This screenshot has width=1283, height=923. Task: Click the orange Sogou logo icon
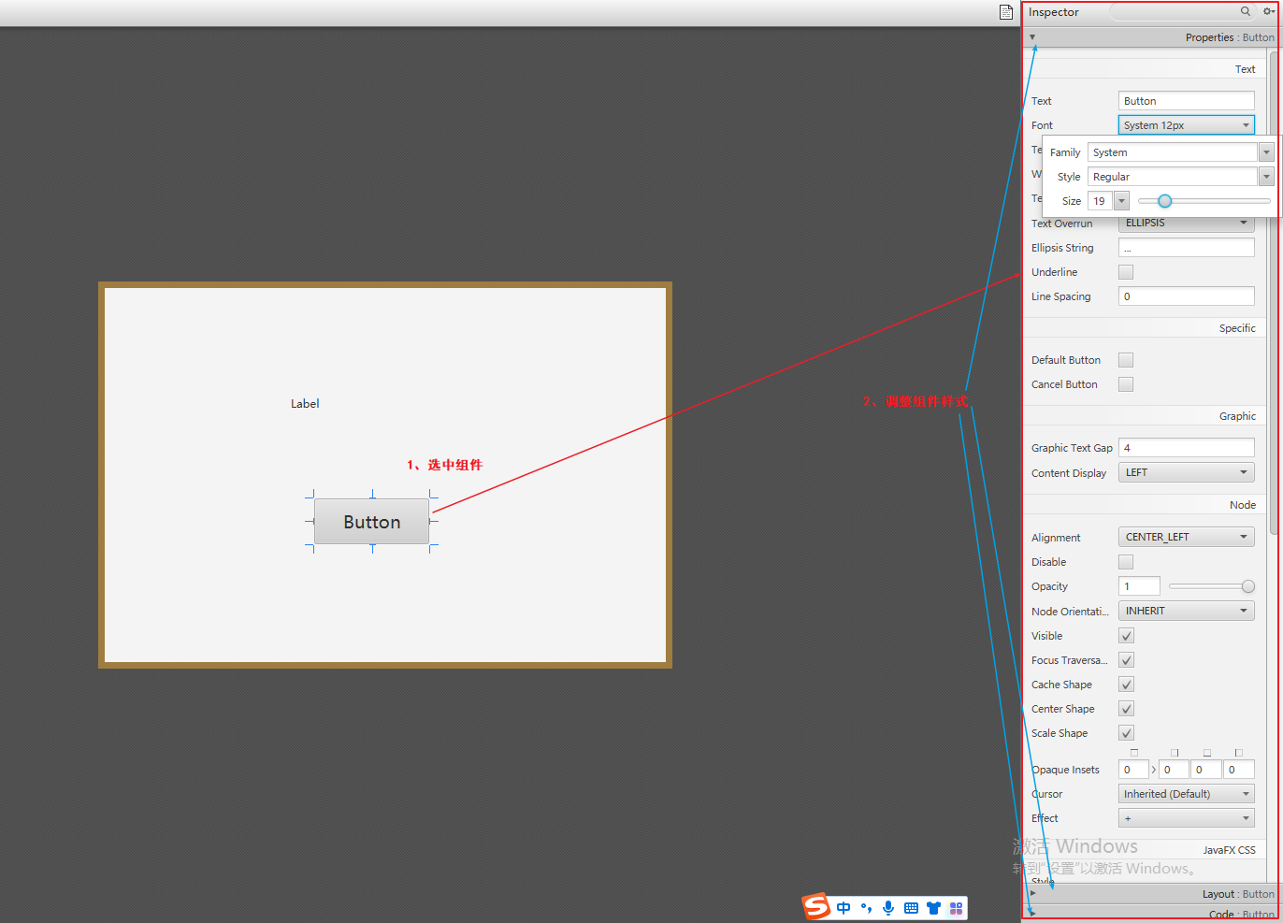815,907
